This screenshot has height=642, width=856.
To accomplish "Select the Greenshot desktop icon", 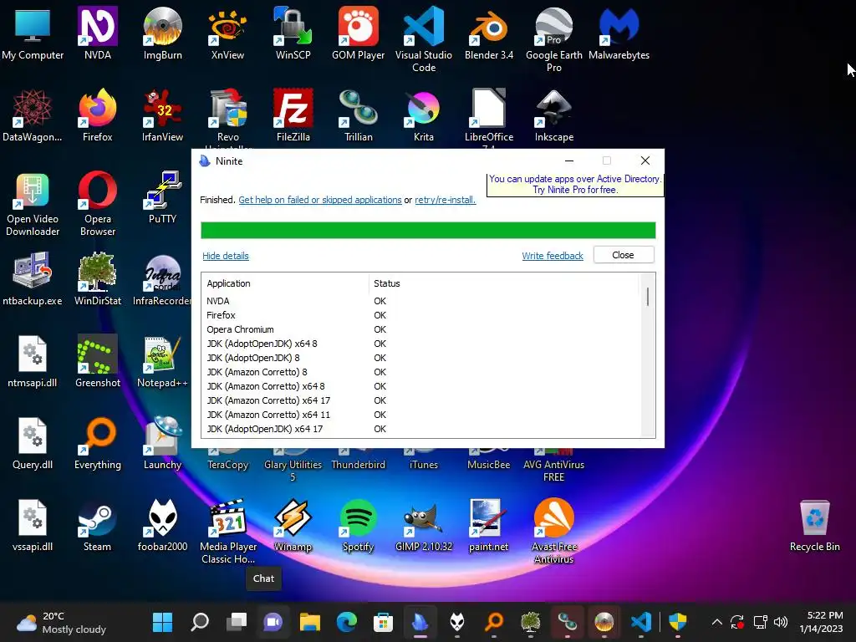I will (97, 361).
